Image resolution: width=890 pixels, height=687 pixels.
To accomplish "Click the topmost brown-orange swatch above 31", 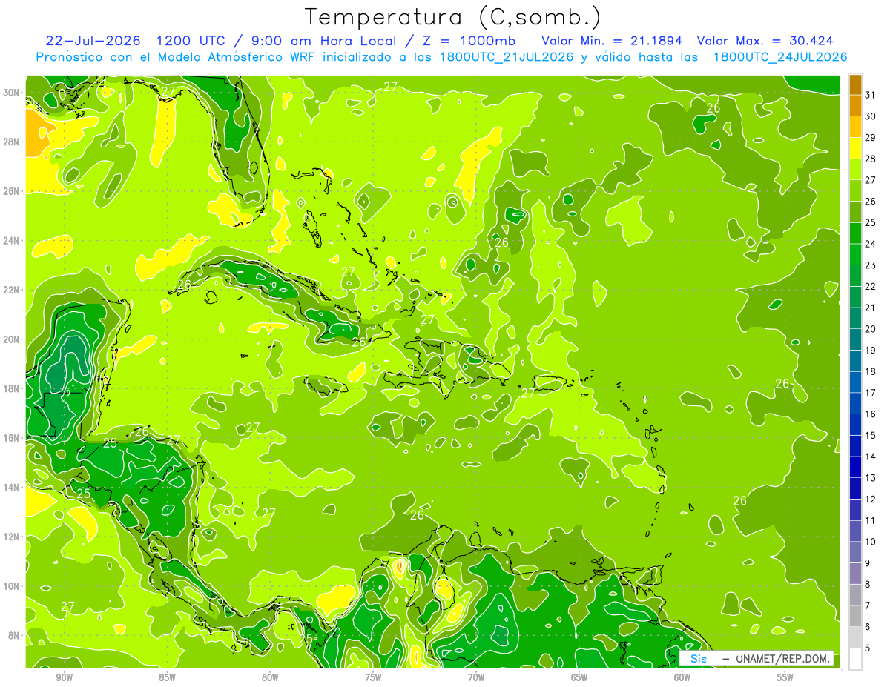I will coord(855,84).
